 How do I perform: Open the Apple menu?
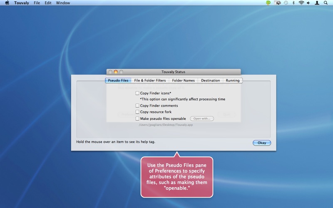7,3
